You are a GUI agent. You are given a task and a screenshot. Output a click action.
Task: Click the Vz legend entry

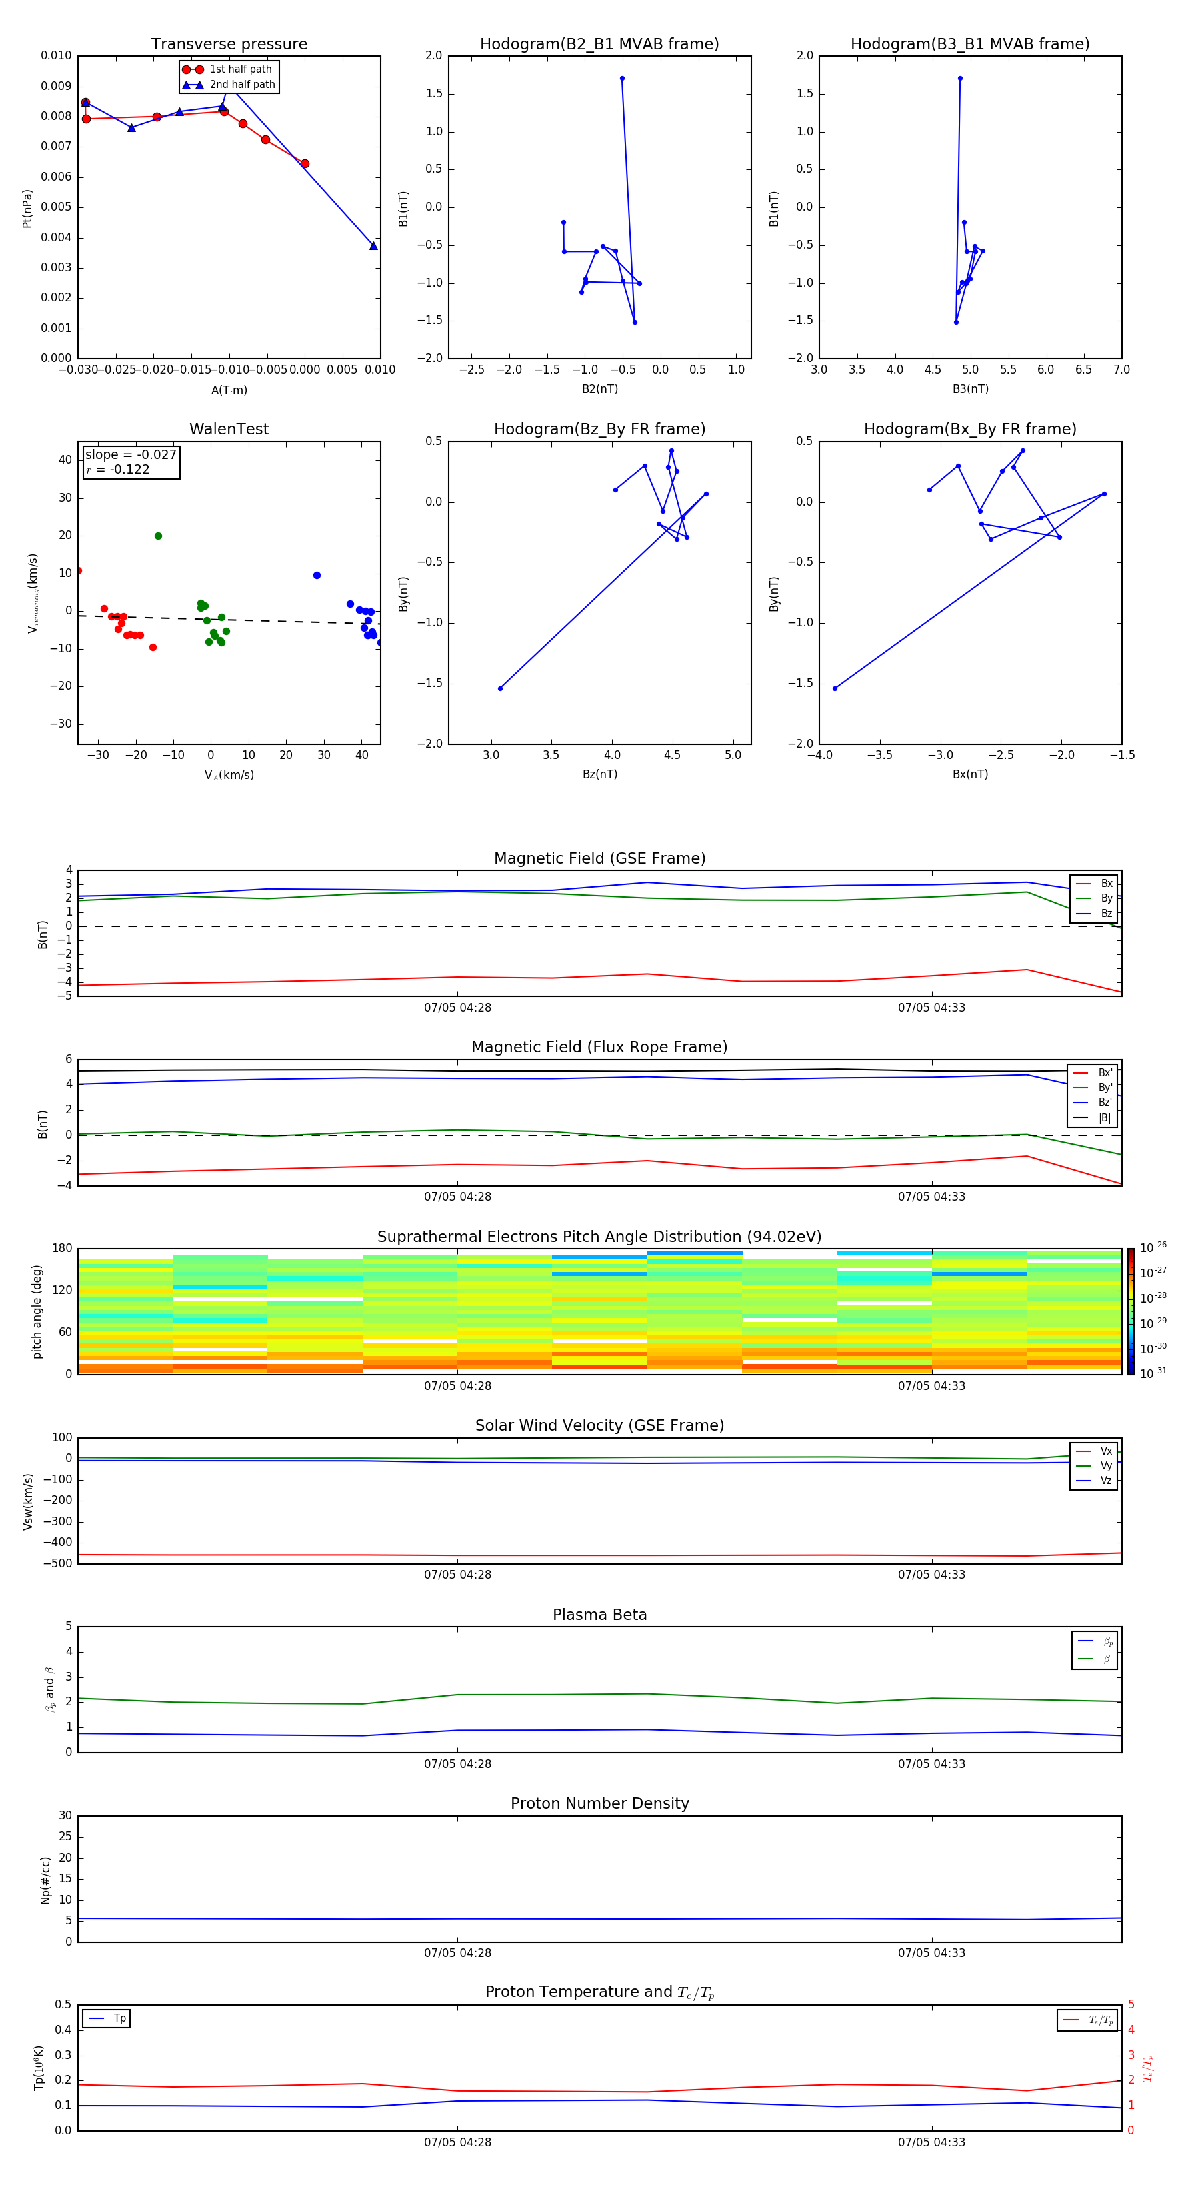tap(1094, 1481)
